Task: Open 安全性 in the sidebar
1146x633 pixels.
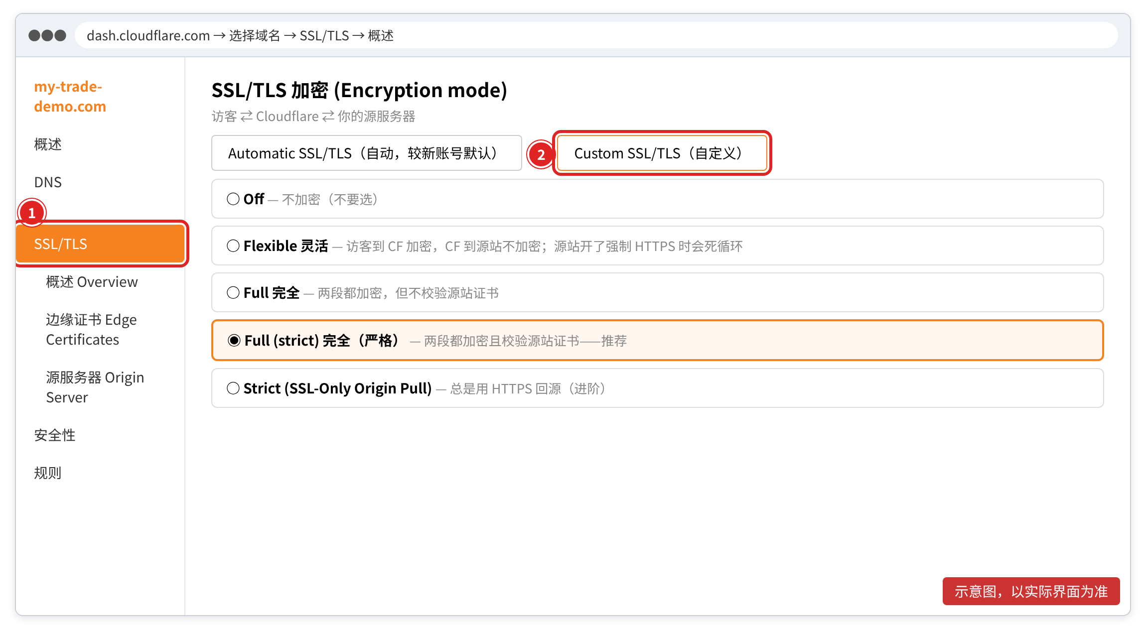Action: (55, 435)
